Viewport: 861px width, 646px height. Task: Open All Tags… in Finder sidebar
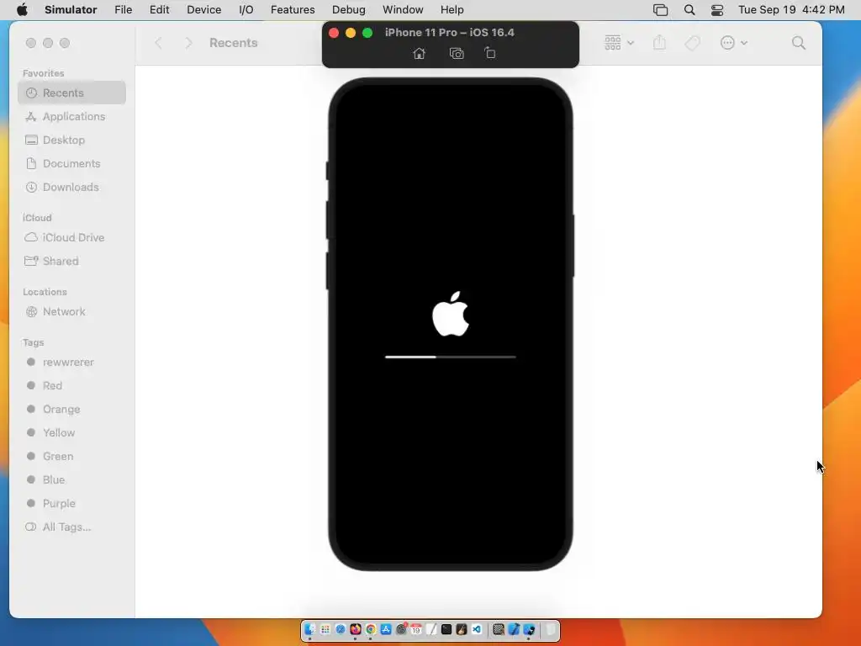point(71,527)
